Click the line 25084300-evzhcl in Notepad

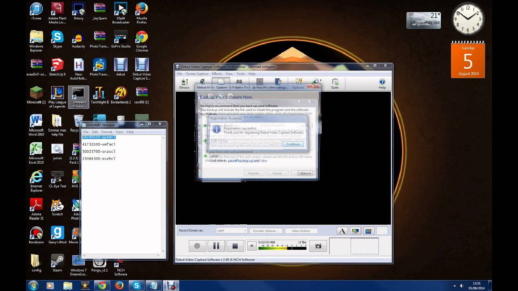[99, 159]
